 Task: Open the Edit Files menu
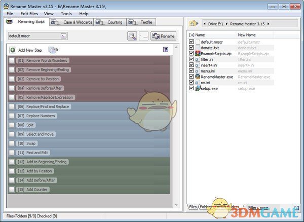(x=29, y=14)
